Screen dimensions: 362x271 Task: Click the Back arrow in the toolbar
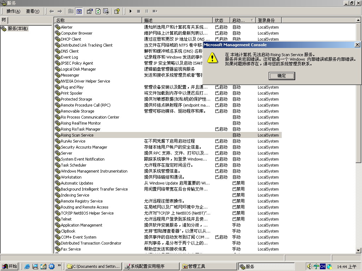[52, 11]
